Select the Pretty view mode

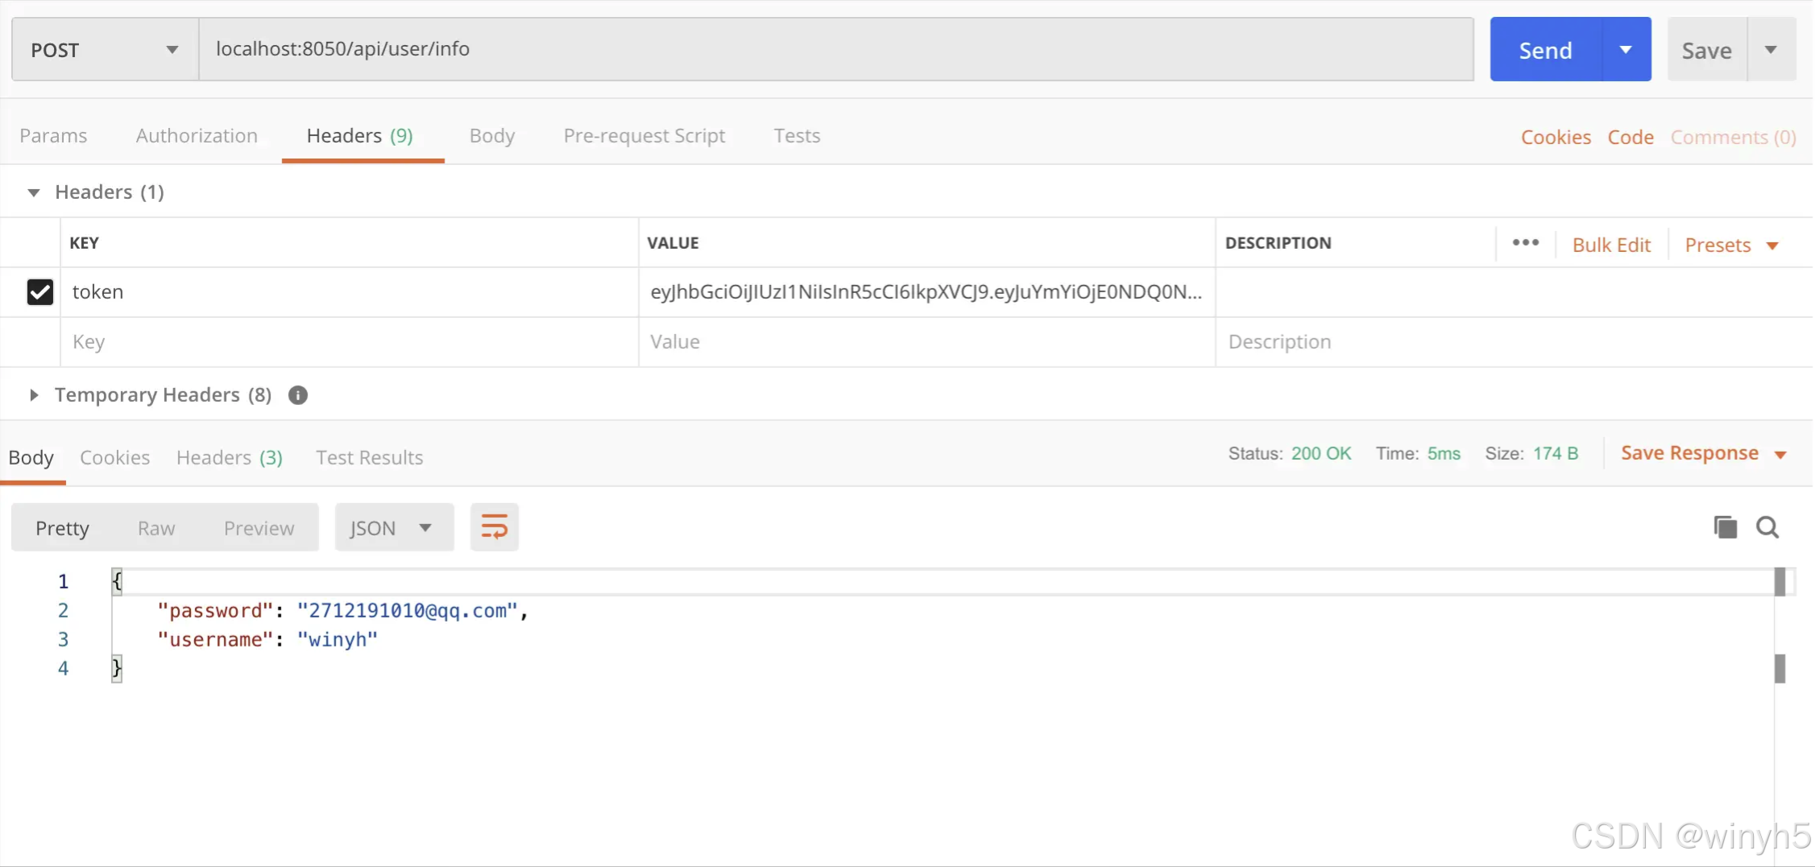click(x=62, y=528)
